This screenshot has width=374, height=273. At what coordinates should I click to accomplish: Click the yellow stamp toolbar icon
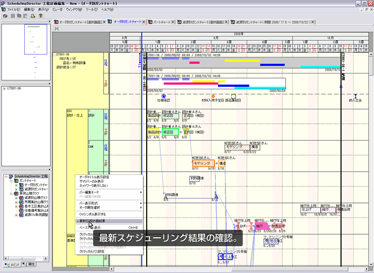tap(33, 16)
